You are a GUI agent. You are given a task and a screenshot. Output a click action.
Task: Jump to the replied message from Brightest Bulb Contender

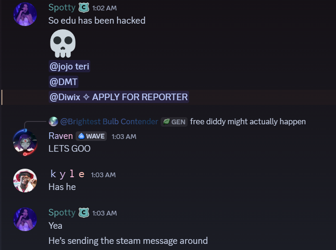pos(248,121)
